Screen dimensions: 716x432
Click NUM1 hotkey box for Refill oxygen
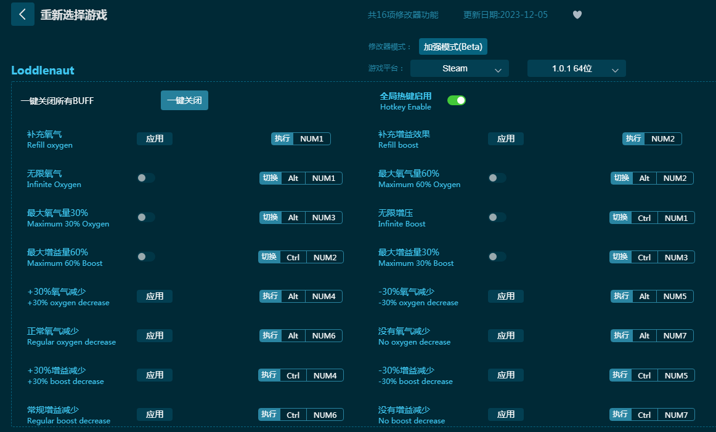pyautogui.click(x=312, y=138)
